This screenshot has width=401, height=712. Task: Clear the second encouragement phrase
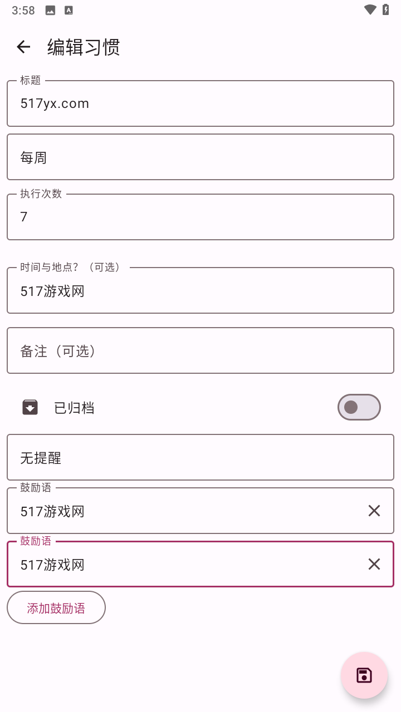tap(374, 564)
